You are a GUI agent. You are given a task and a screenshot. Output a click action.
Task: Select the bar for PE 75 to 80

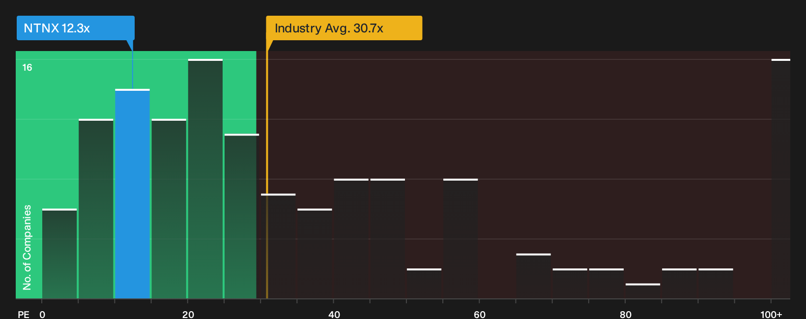[x=606, y=284]
